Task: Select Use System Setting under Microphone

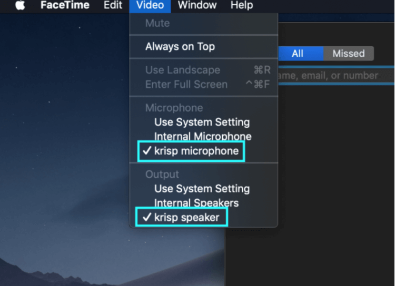Action: pos(203,122)
